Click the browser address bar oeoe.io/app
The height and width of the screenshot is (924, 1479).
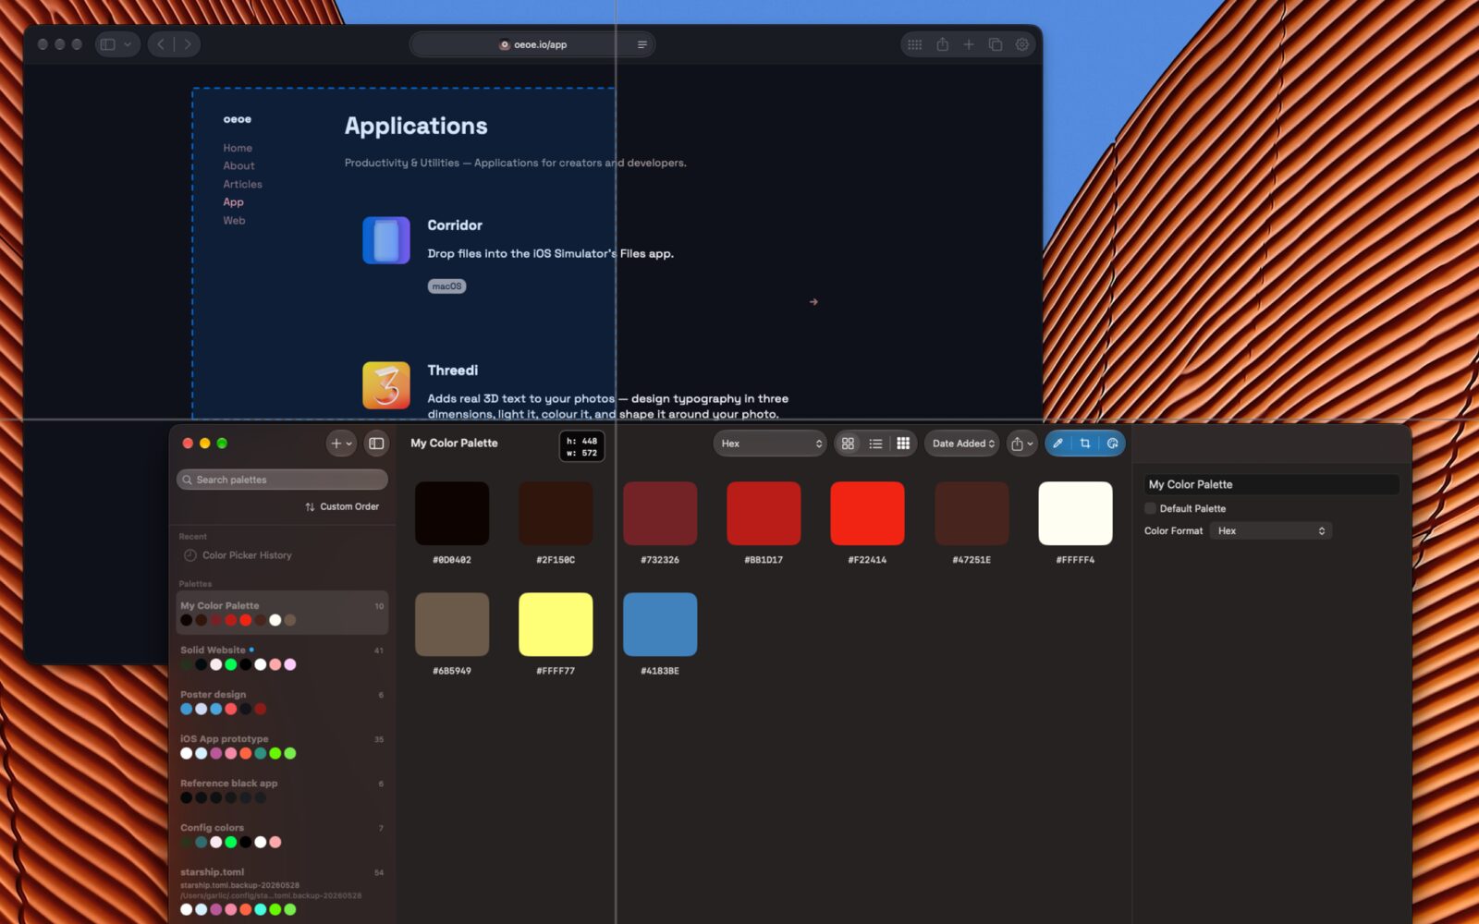point(532,44)
